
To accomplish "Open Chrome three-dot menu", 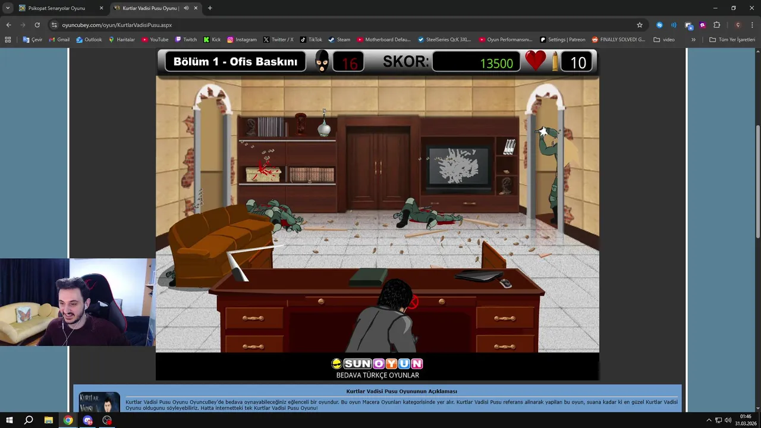I will tap(752, 25).
